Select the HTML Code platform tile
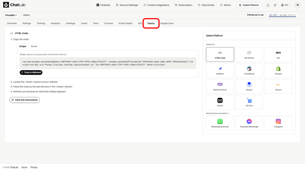The width and height of the screenshot is (305, 171). click(x=220, y=54)
